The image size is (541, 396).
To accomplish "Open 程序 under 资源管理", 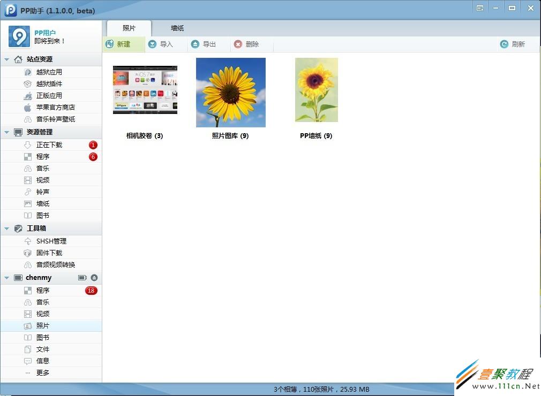I will coord(51,156).
